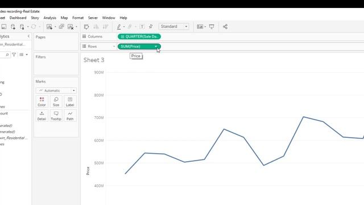Screen dimensions: 364x205
Task: Click the Save workbook icon
Action: pos(4,27)
